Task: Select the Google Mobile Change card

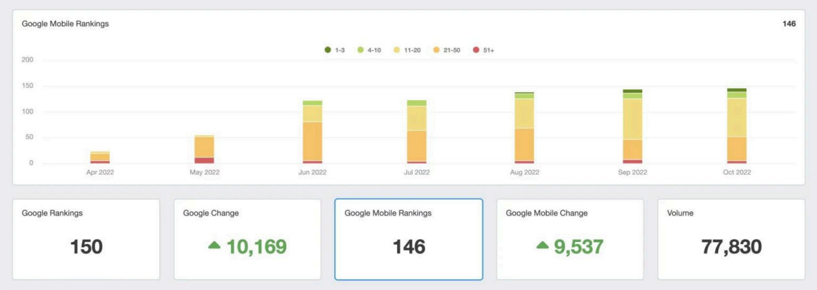Action: point(570,239)
